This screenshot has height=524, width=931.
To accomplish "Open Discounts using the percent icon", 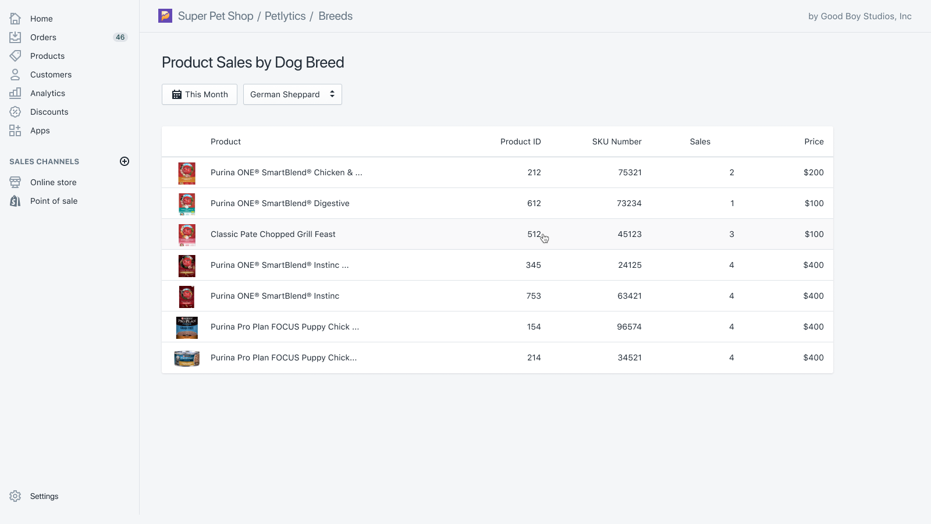I will tap(15, 111).
